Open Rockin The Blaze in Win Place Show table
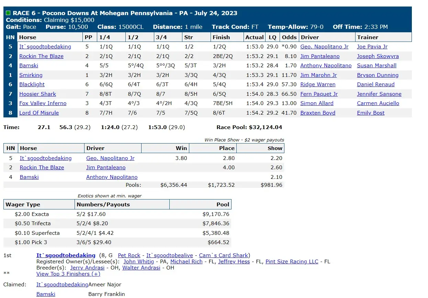428x298 pixels. (42, 168)
